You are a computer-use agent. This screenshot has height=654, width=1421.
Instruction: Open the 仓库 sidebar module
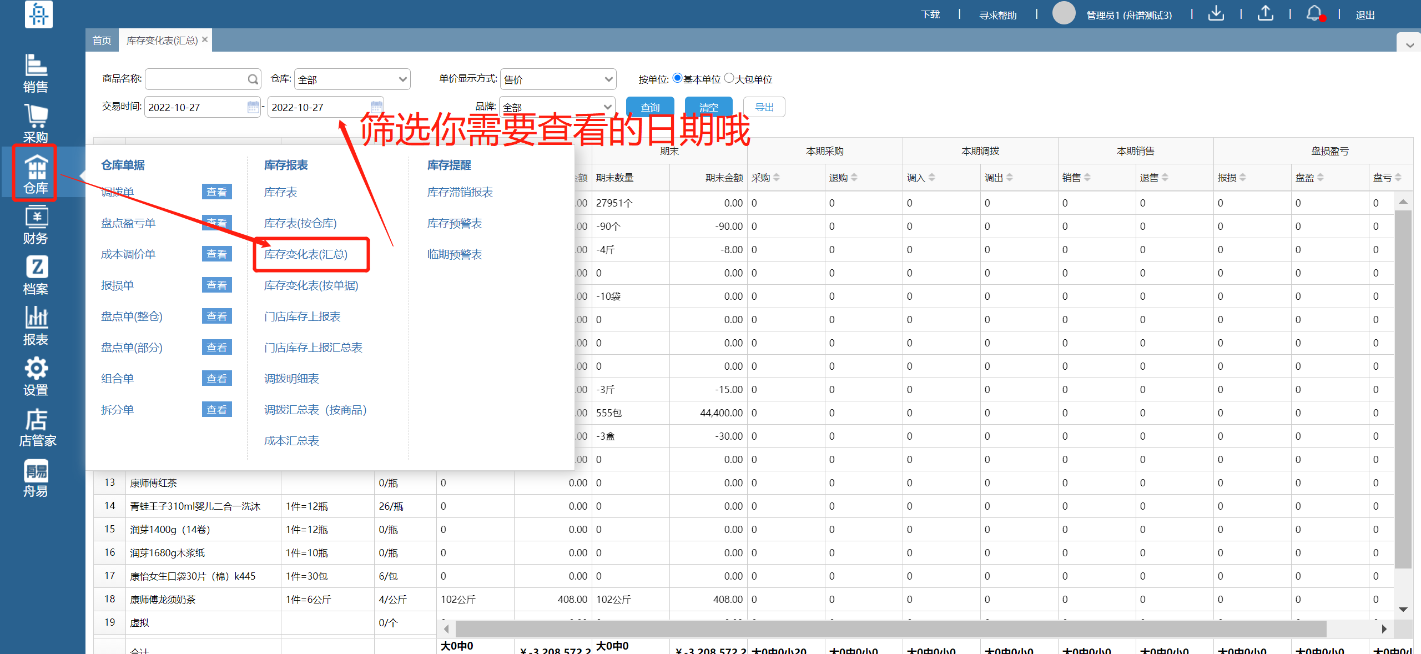[x=36, y=174]
